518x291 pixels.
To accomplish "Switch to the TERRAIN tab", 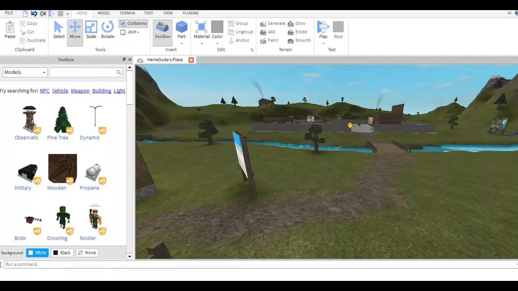I will [x=127, y=13].
